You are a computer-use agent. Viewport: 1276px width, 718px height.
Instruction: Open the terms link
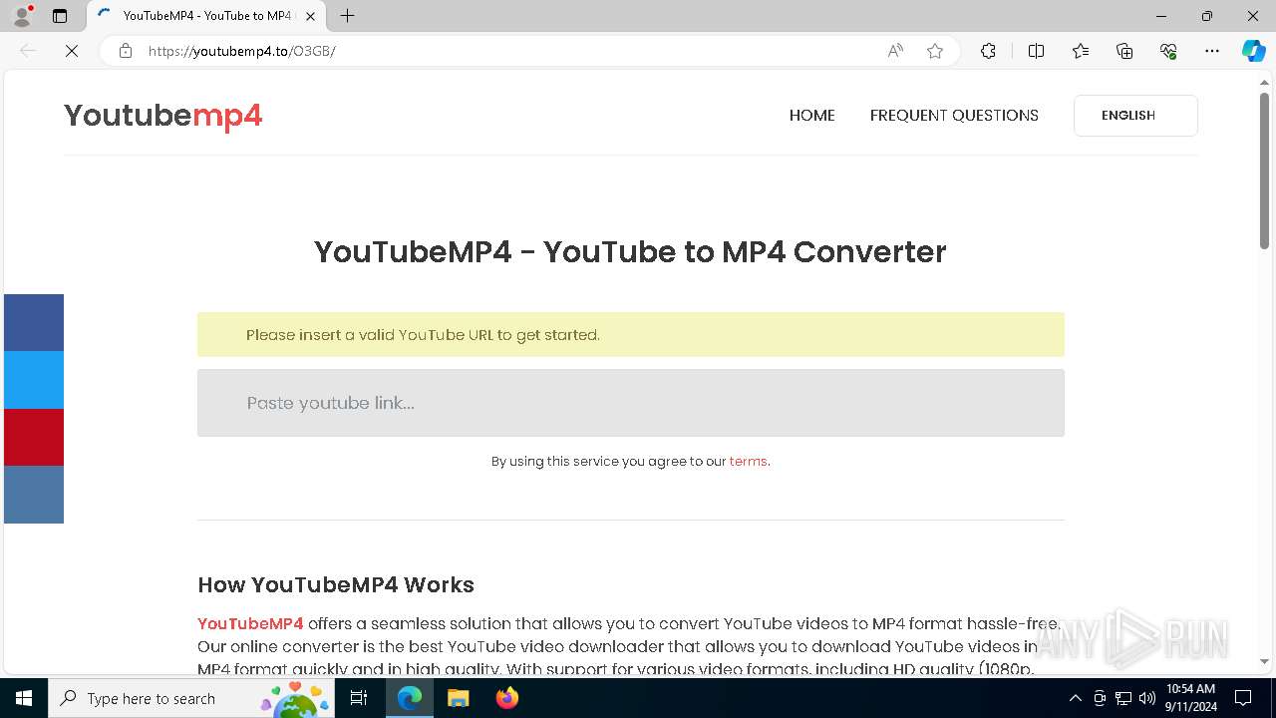coord(748,462)
